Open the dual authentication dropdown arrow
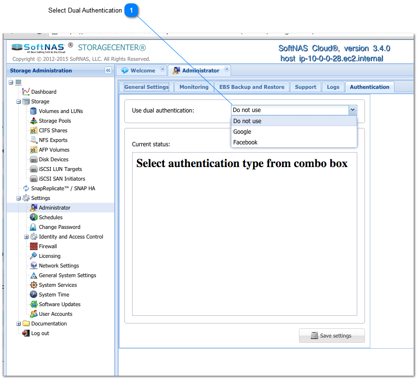Viewport: 418px width, 380px height. tap(353, 110)
